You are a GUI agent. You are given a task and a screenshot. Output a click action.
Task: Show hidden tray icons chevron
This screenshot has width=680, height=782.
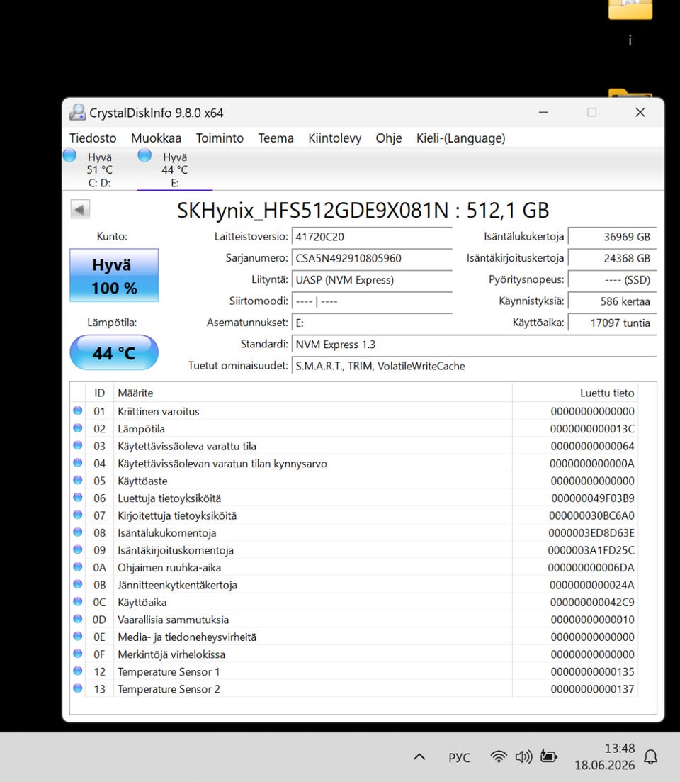coord(419,757)
